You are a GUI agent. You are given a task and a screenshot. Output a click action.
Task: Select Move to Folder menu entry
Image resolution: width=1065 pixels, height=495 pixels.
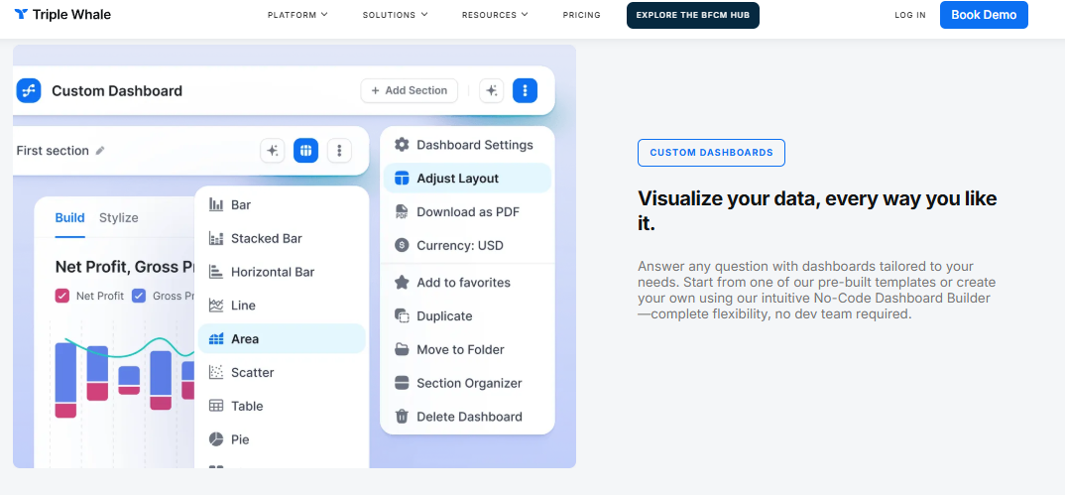[x=467, y=350]
